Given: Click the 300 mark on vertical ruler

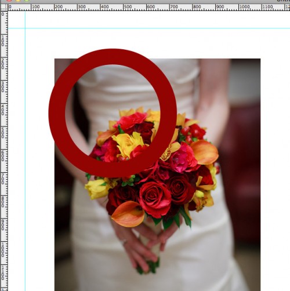Looking at the screenshot, I should coord(3,87).
